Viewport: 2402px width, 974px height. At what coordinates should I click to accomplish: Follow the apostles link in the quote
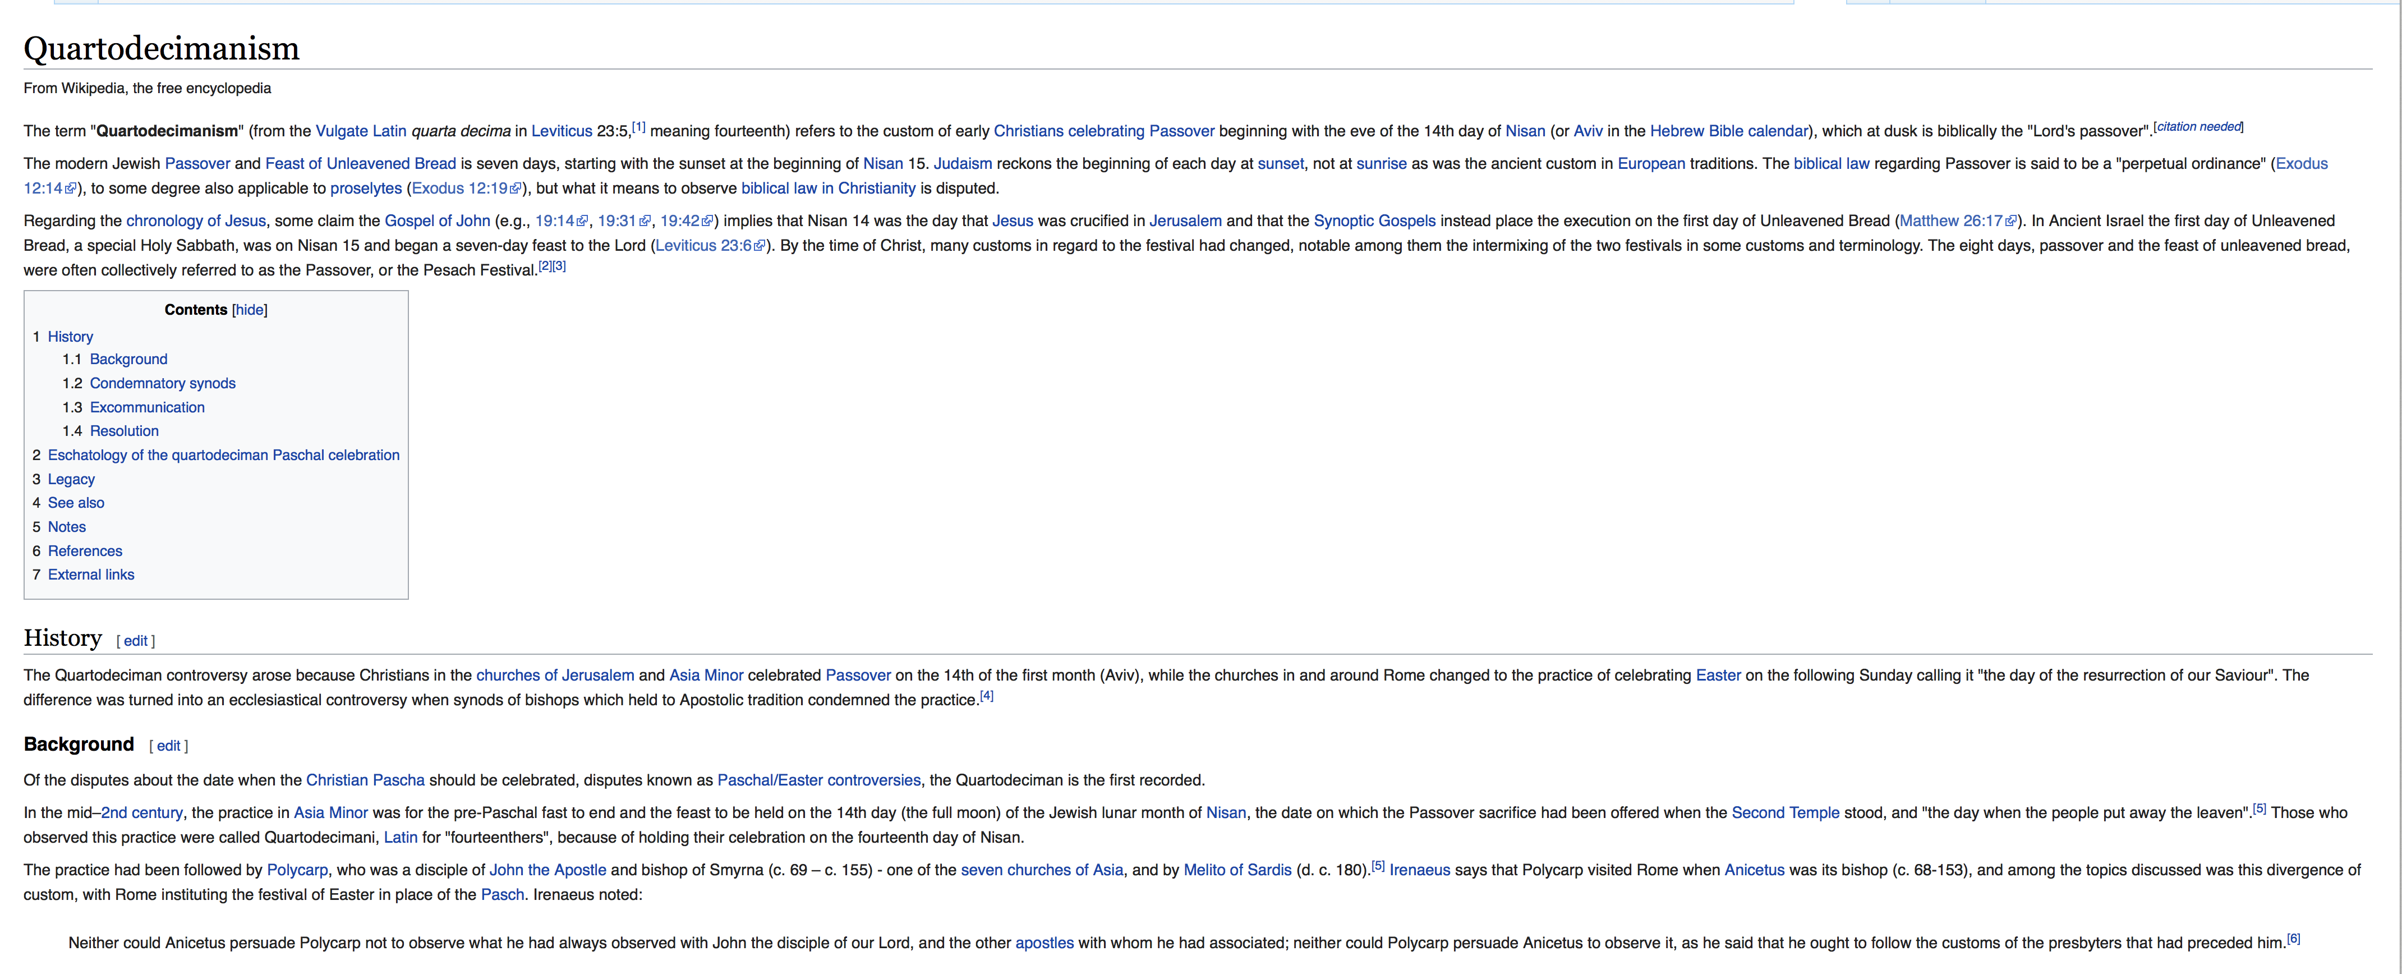(x=1044, y=943)
